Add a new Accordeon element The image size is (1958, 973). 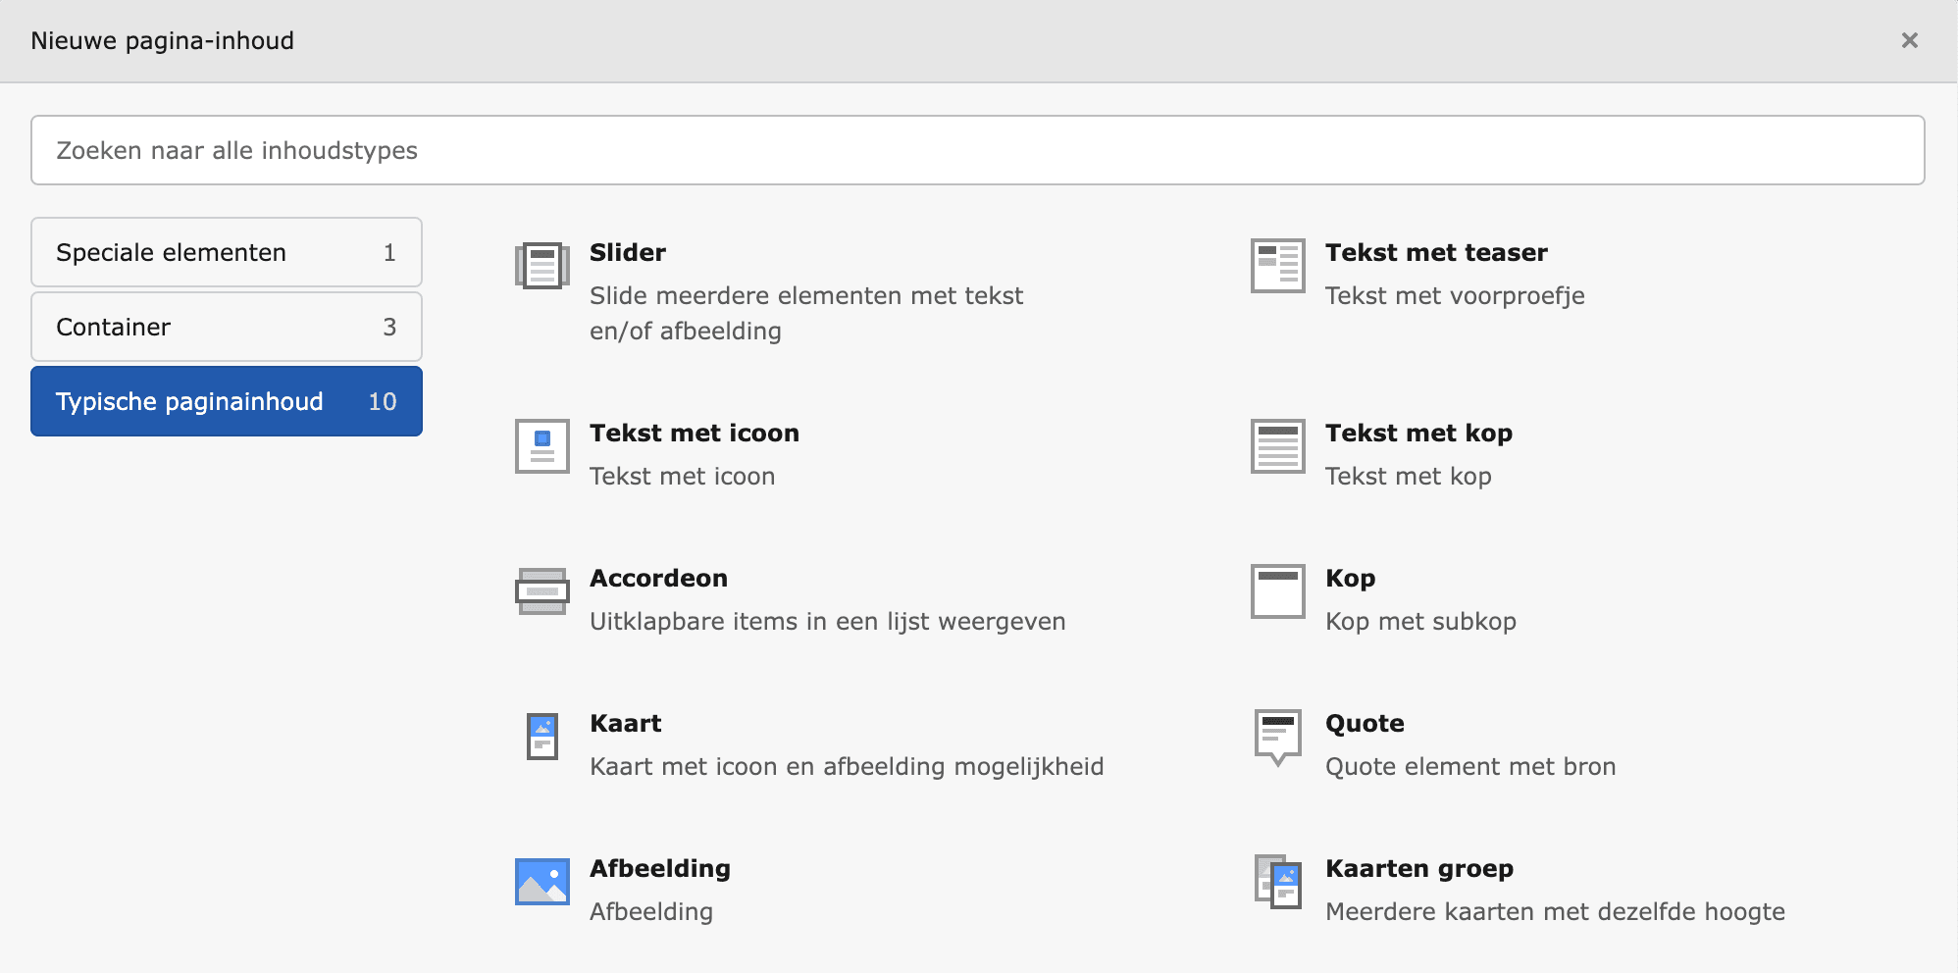659,578
